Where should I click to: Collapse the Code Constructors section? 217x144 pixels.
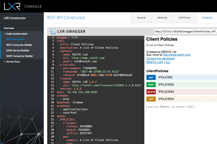point(4,34)
